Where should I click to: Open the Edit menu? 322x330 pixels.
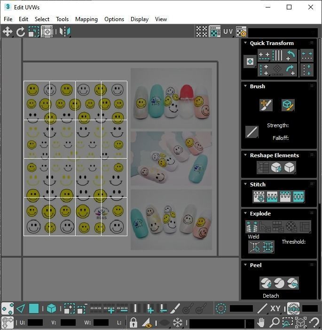[24, 19]
